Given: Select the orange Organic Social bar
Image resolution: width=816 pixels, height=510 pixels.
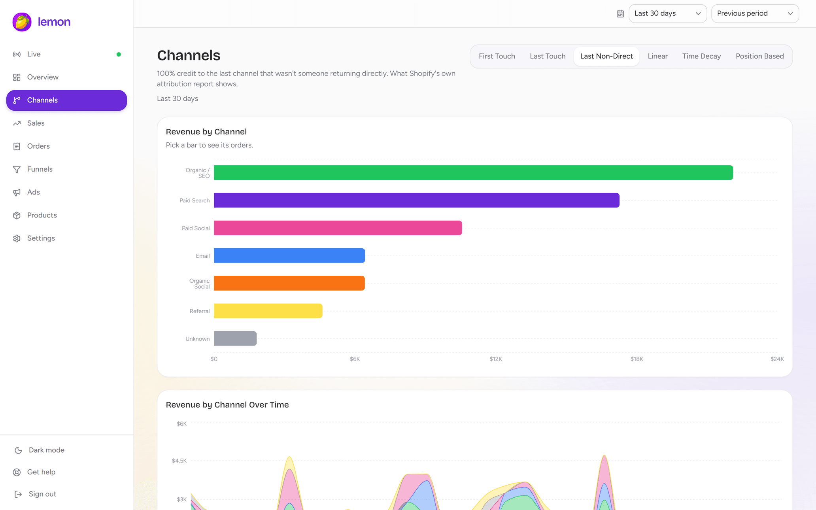Looking at the screenshot, I should [x=289, y=283].
